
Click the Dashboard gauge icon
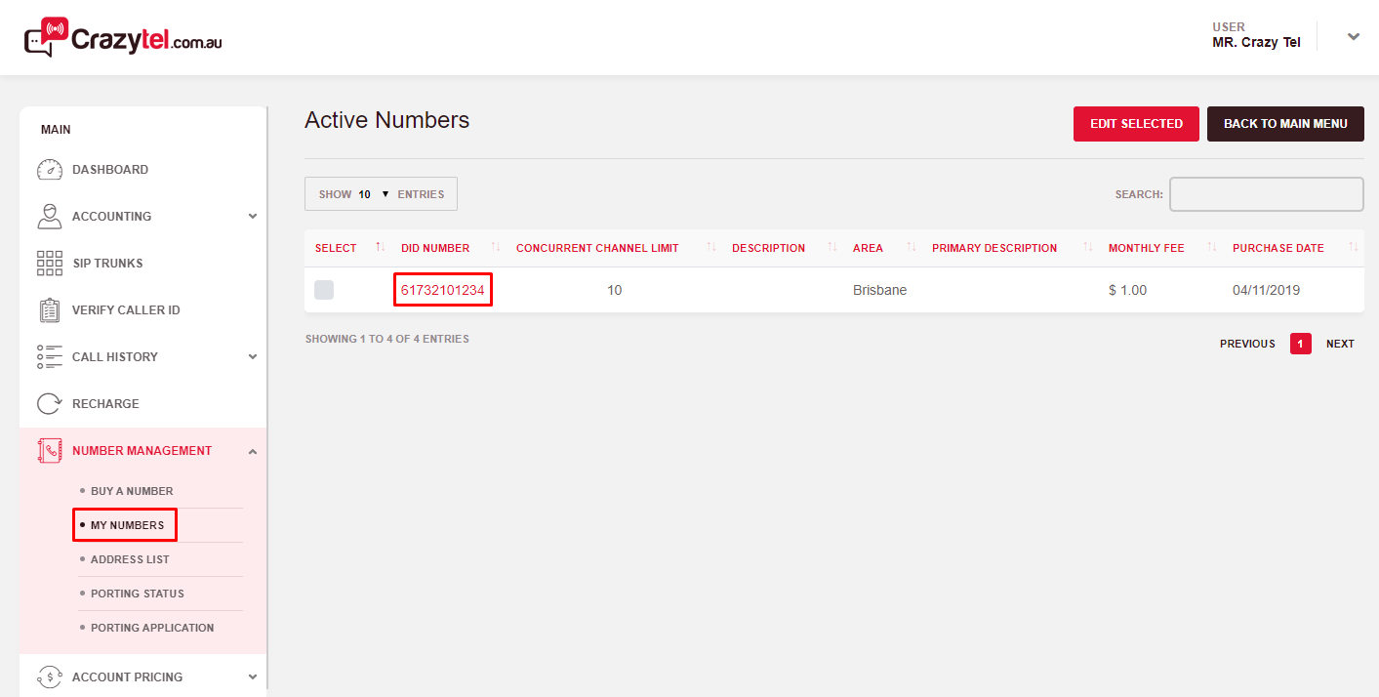click(x=50, y=170)
